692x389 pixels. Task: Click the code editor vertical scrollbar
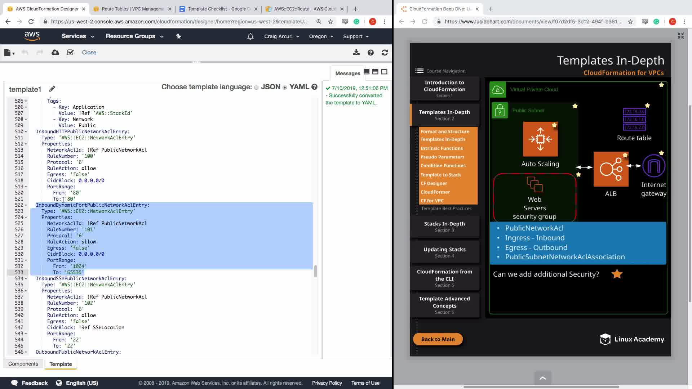(x=316, y=271)
